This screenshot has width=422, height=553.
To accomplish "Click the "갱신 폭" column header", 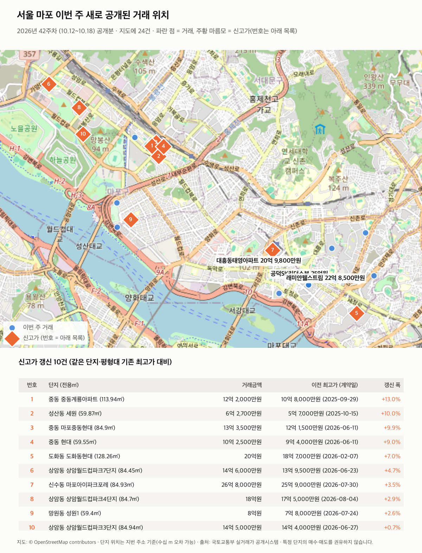I will point(392,385).
